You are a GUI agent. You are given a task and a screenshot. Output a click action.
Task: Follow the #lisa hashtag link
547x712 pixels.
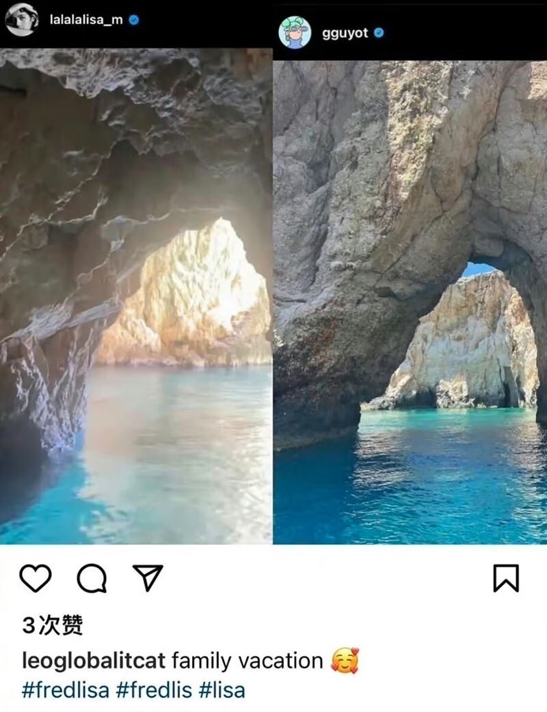[222, 689]
